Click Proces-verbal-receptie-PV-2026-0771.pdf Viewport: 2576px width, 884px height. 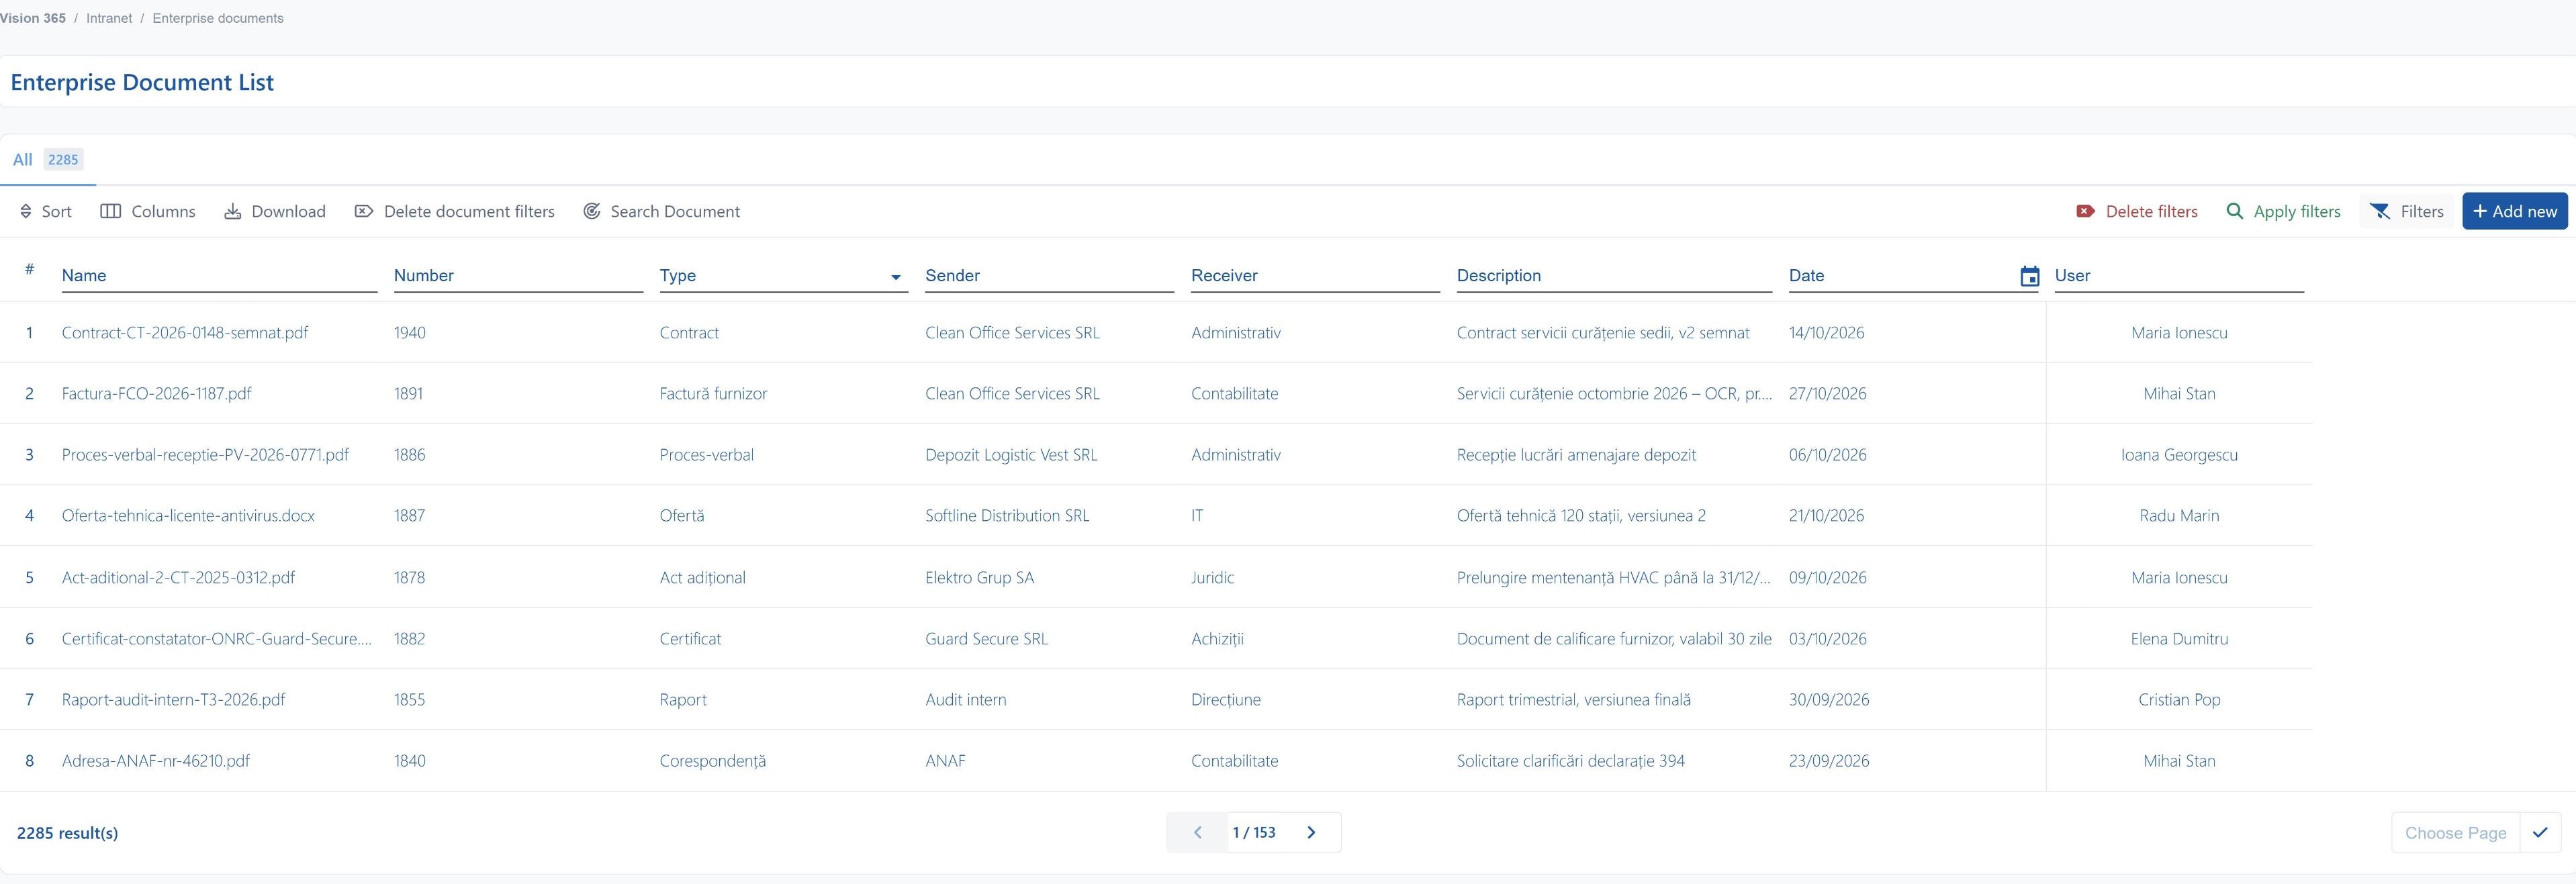point(205,454)
